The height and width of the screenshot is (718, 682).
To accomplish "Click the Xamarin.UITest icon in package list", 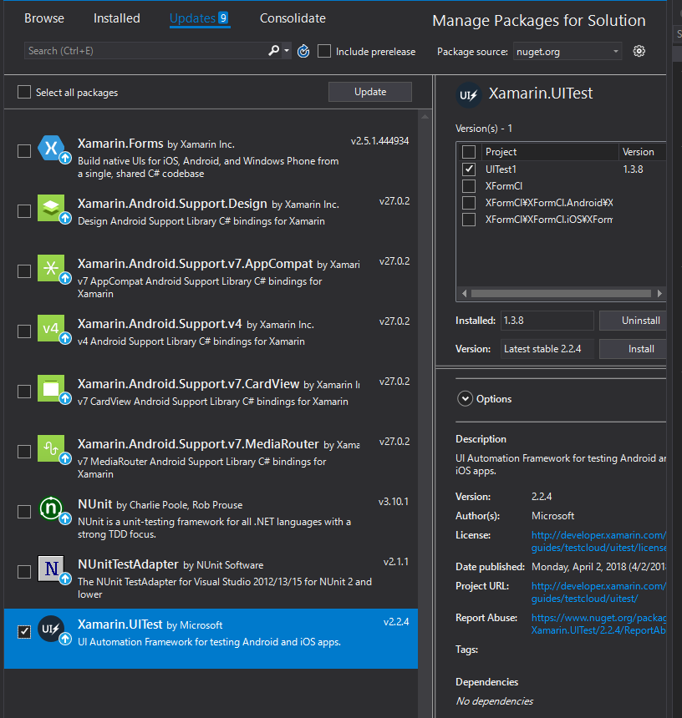I will tap(51, 629).
